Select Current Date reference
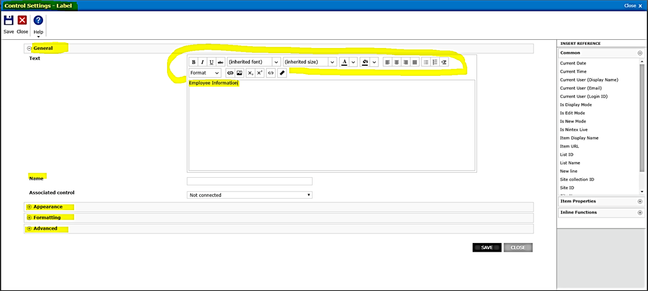Screen dimensions: 648x291 coord(573,63)
